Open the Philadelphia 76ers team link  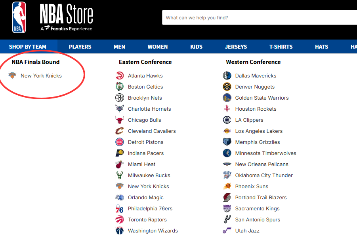pos(150,209)
